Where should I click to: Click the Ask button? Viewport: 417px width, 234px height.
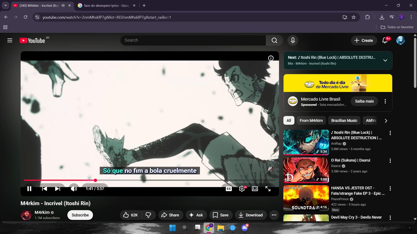coord(196,215)
